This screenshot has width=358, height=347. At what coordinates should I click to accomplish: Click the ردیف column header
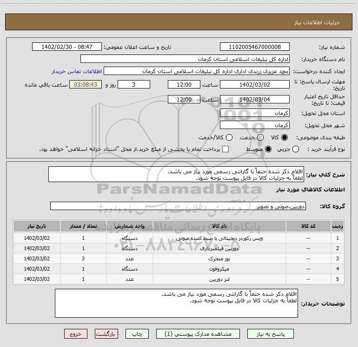(x=338, y=226)
